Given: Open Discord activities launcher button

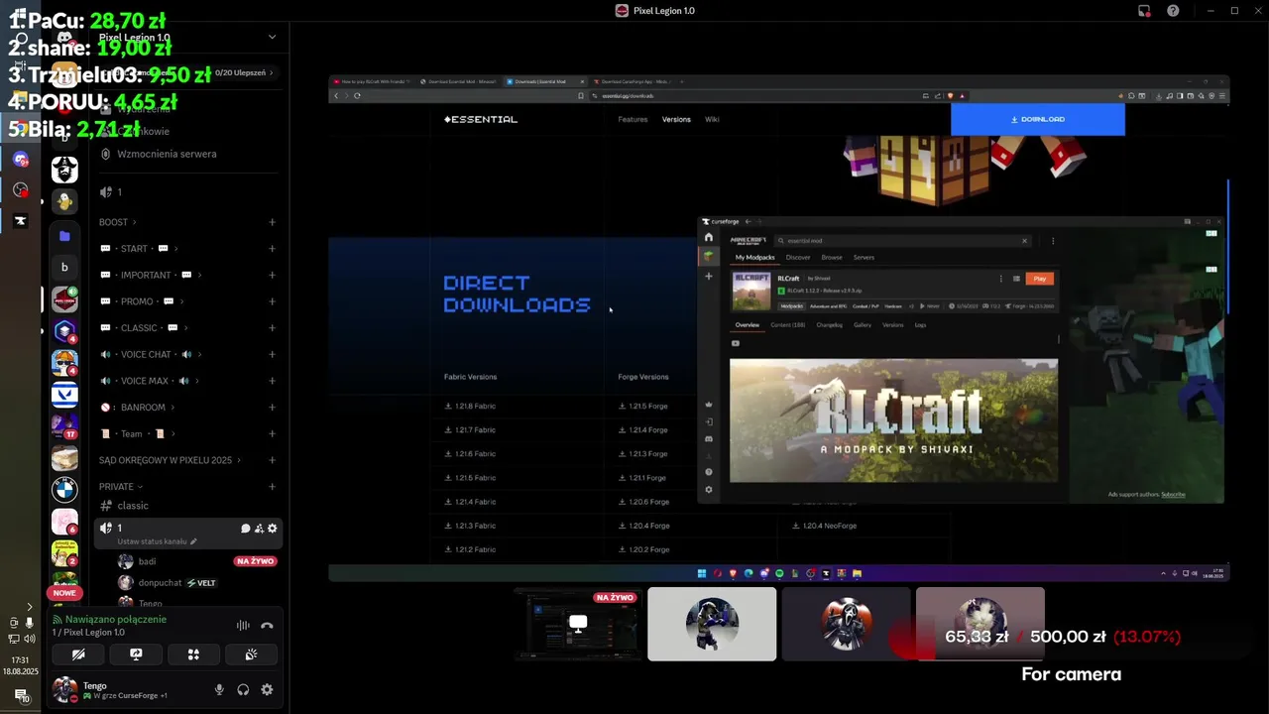Looking at the screenshot, I should (193, 654).
